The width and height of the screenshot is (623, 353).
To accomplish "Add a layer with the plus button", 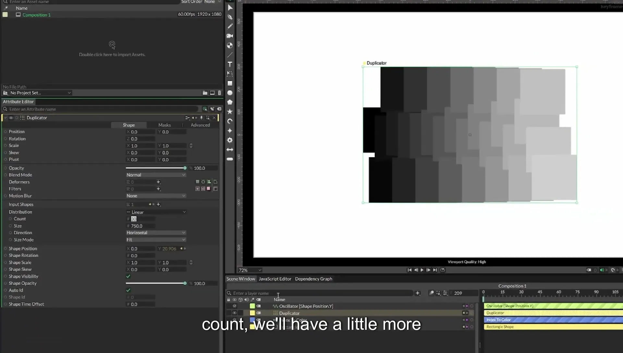I will point(418,293).
